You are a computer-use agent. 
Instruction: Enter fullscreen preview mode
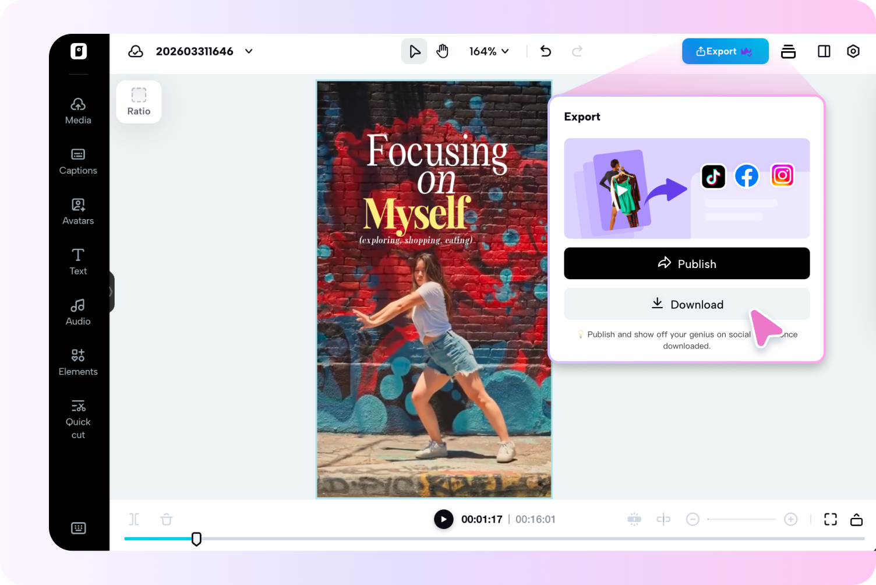831,519
